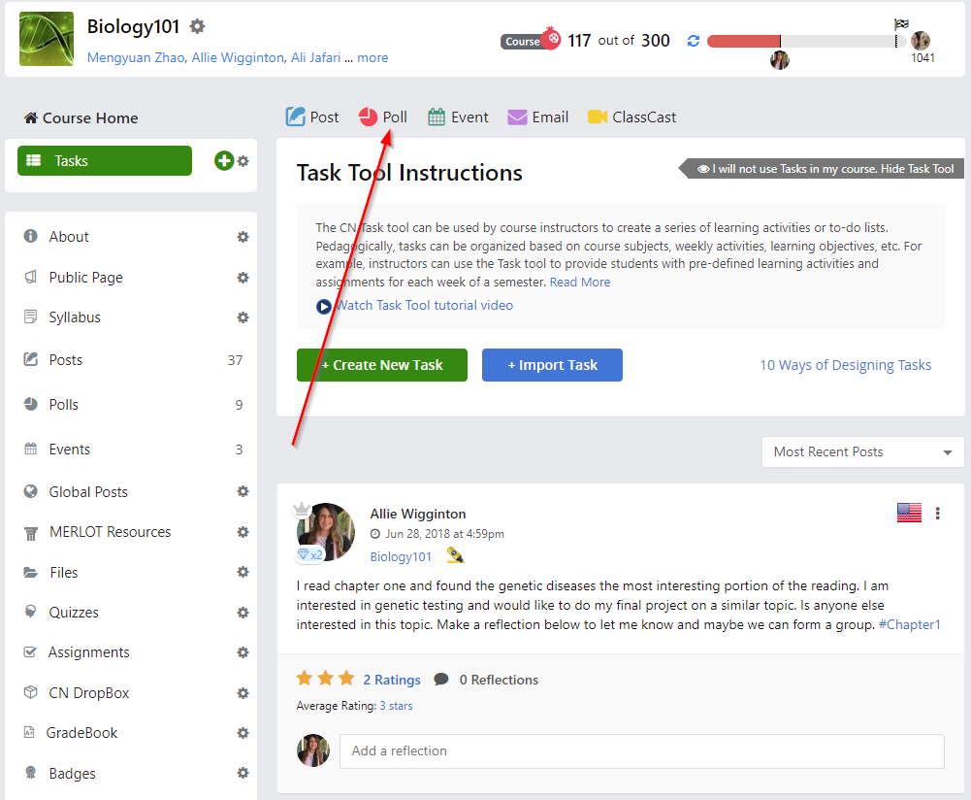Click Read More link in instructions
This screenshot has width=971, height=800.
580,282
